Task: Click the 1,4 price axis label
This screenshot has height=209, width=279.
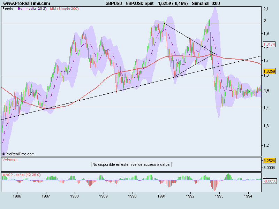Action: click(266, 108)
